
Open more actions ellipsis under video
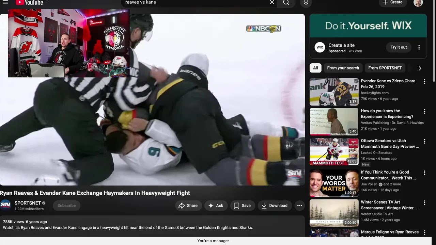pyautogui.click(x=299, y=206)
